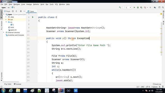Collapse the src folder
This screenshot has height=93, width=165.
coord(6,22)
